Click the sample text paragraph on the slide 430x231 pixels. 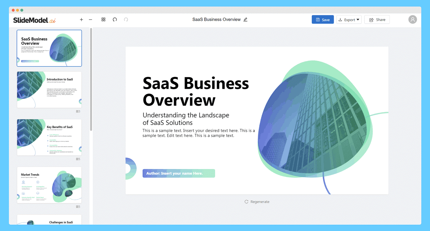[199, 133]
